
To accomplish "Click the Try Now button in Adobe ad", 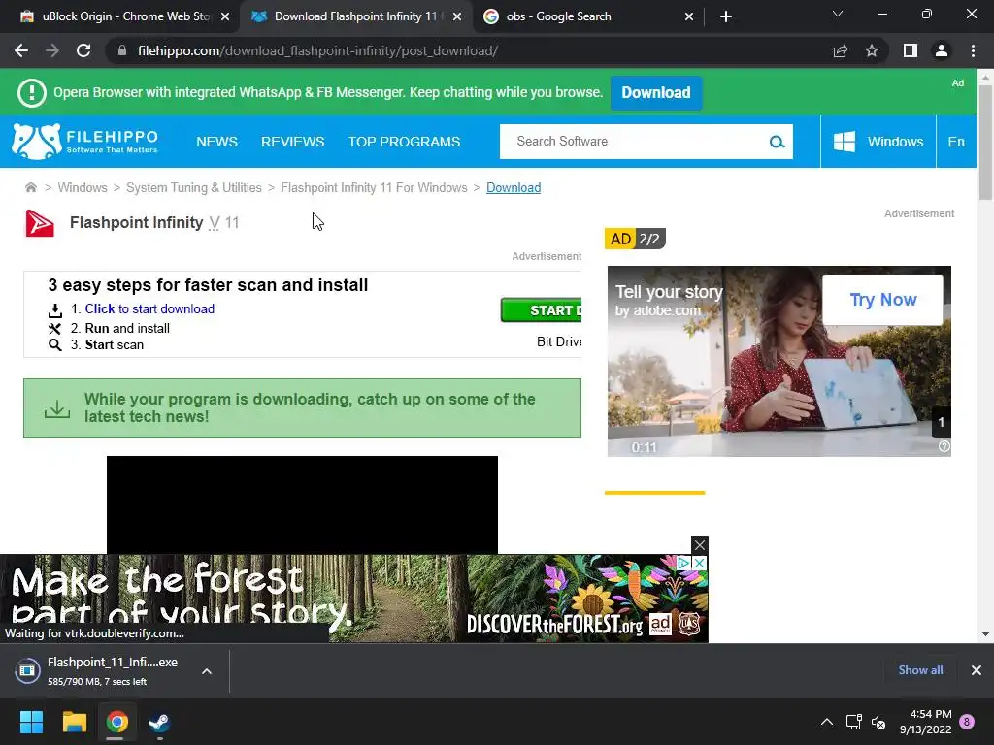I will tap(882, 300).
